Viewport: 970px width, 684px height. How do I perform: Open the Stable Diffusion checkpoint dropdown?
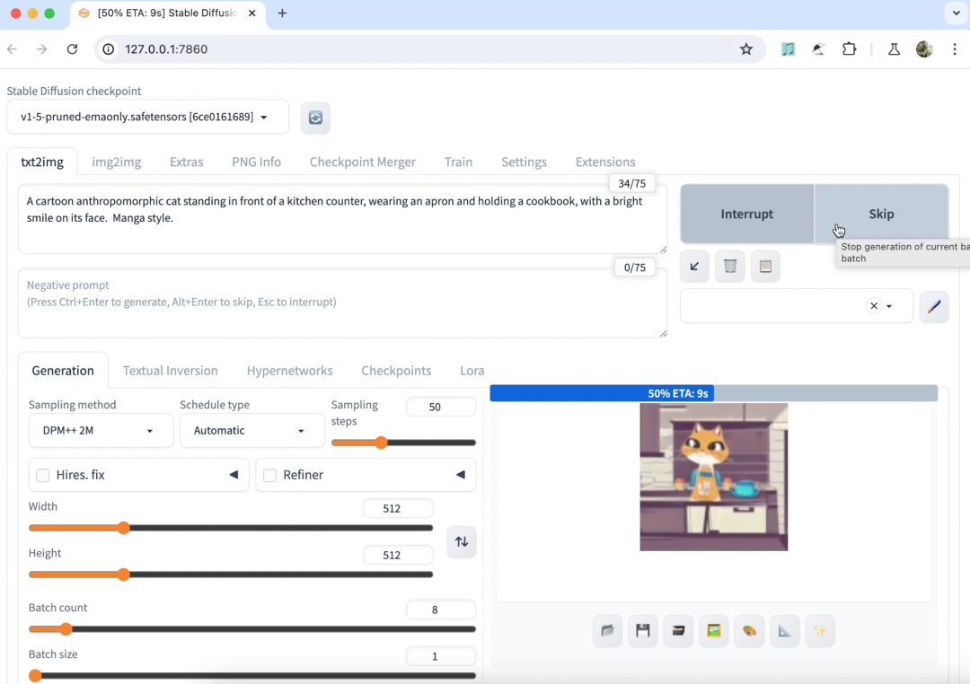tap(147, 117)
